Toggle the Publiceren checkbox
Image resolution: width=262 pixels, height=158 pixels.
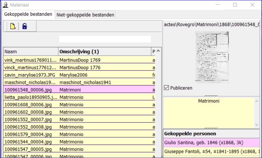point(167,88)
